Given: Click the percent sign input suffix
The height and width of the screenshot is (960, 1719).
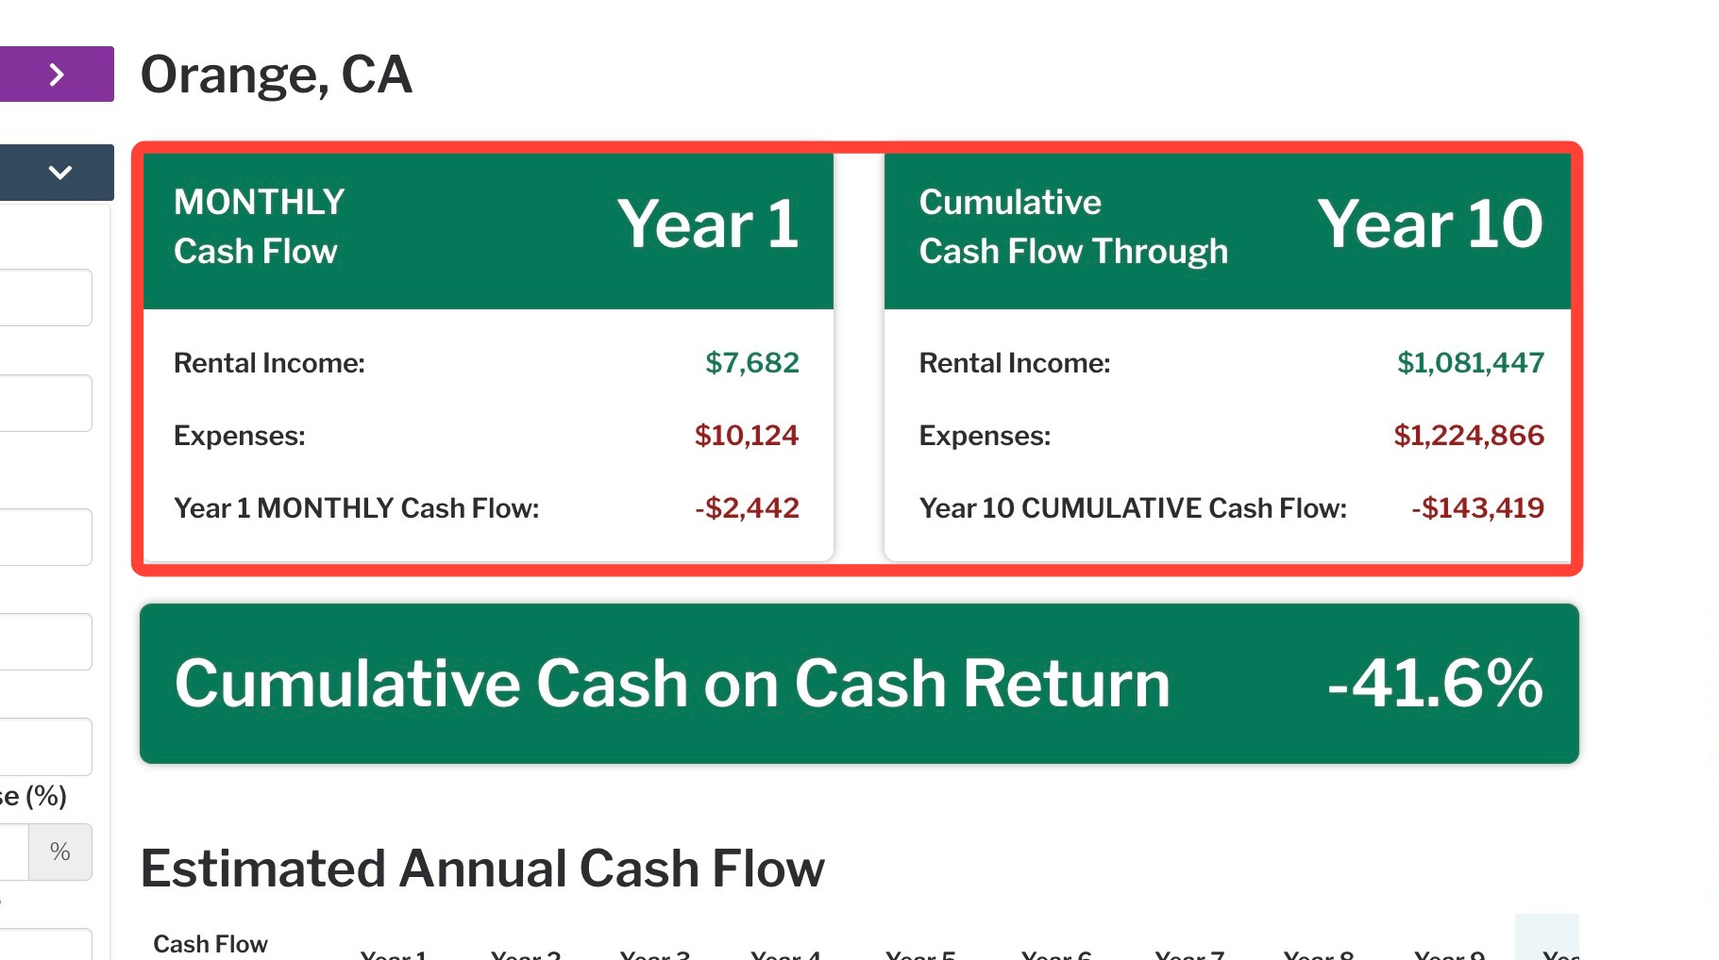Looking at the screenshot, I should point(60,852).
